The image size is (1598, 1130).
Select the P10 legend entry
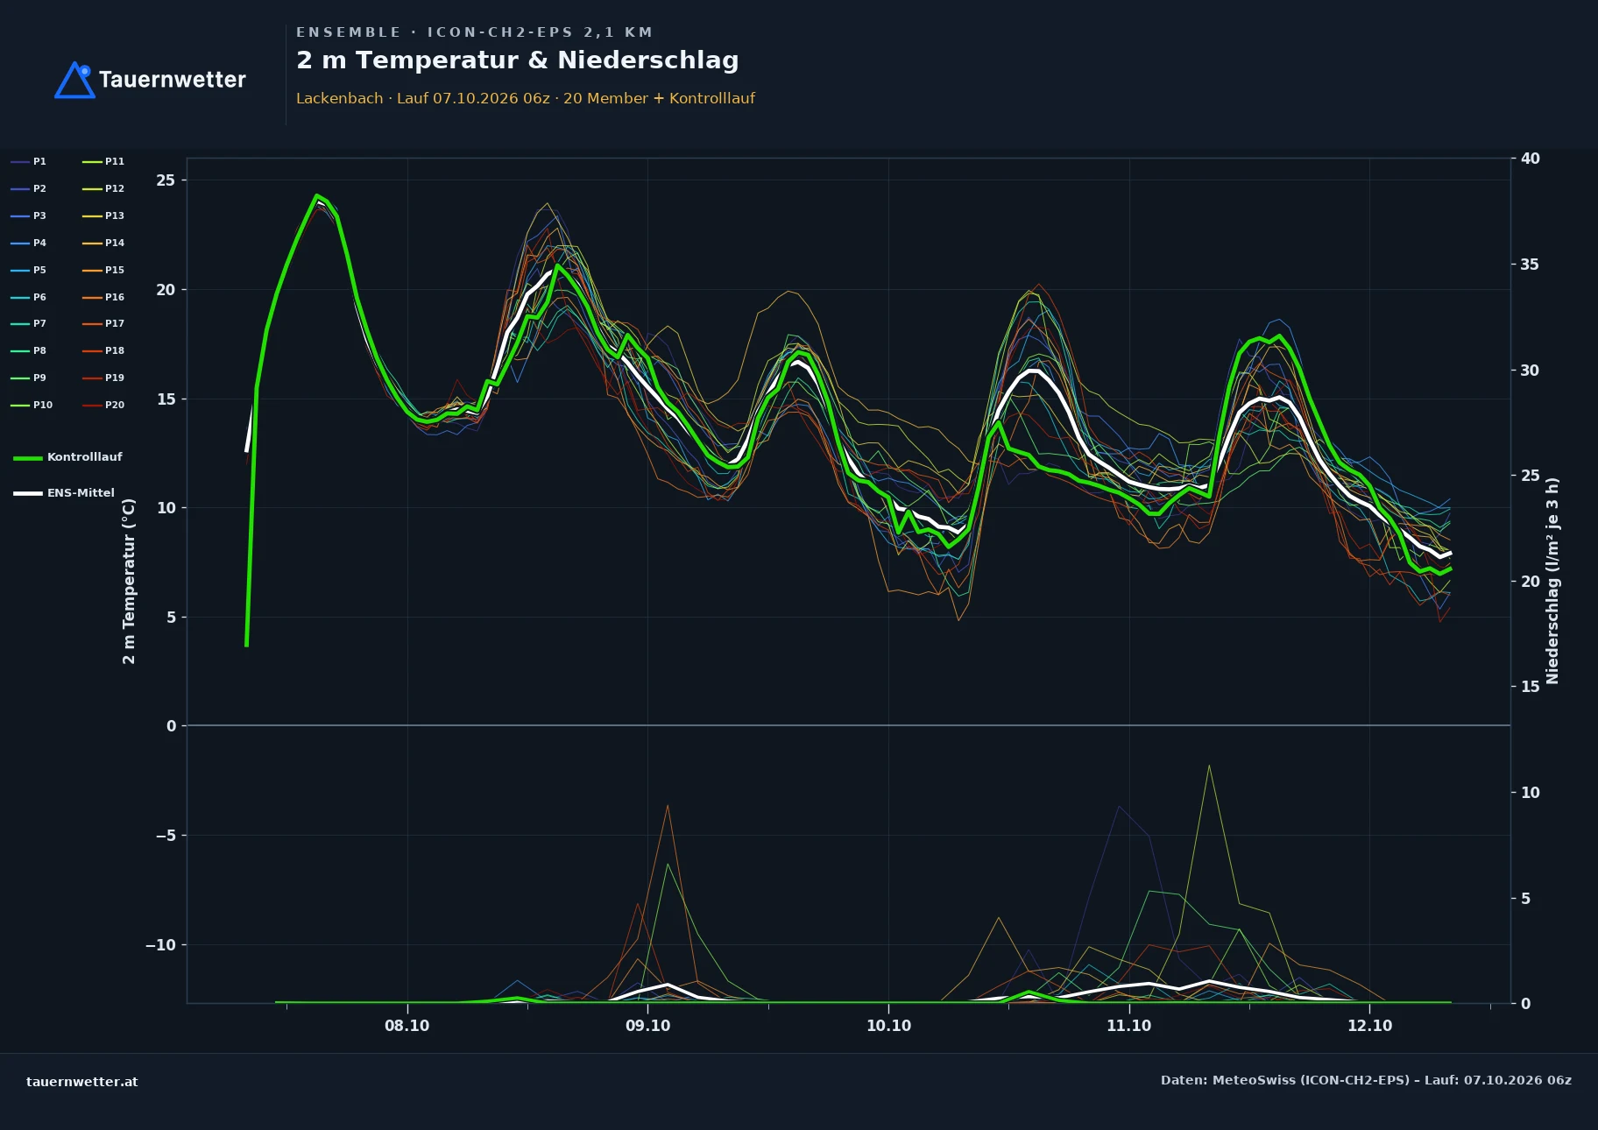click(32, 405)
